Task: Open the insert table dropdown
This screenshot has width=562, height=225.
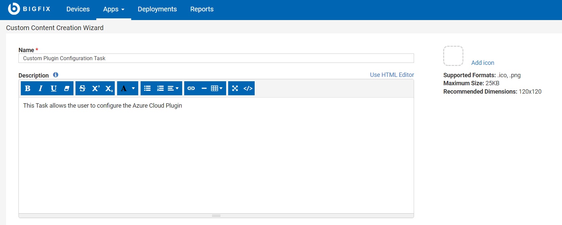Action: coord(217,88)
